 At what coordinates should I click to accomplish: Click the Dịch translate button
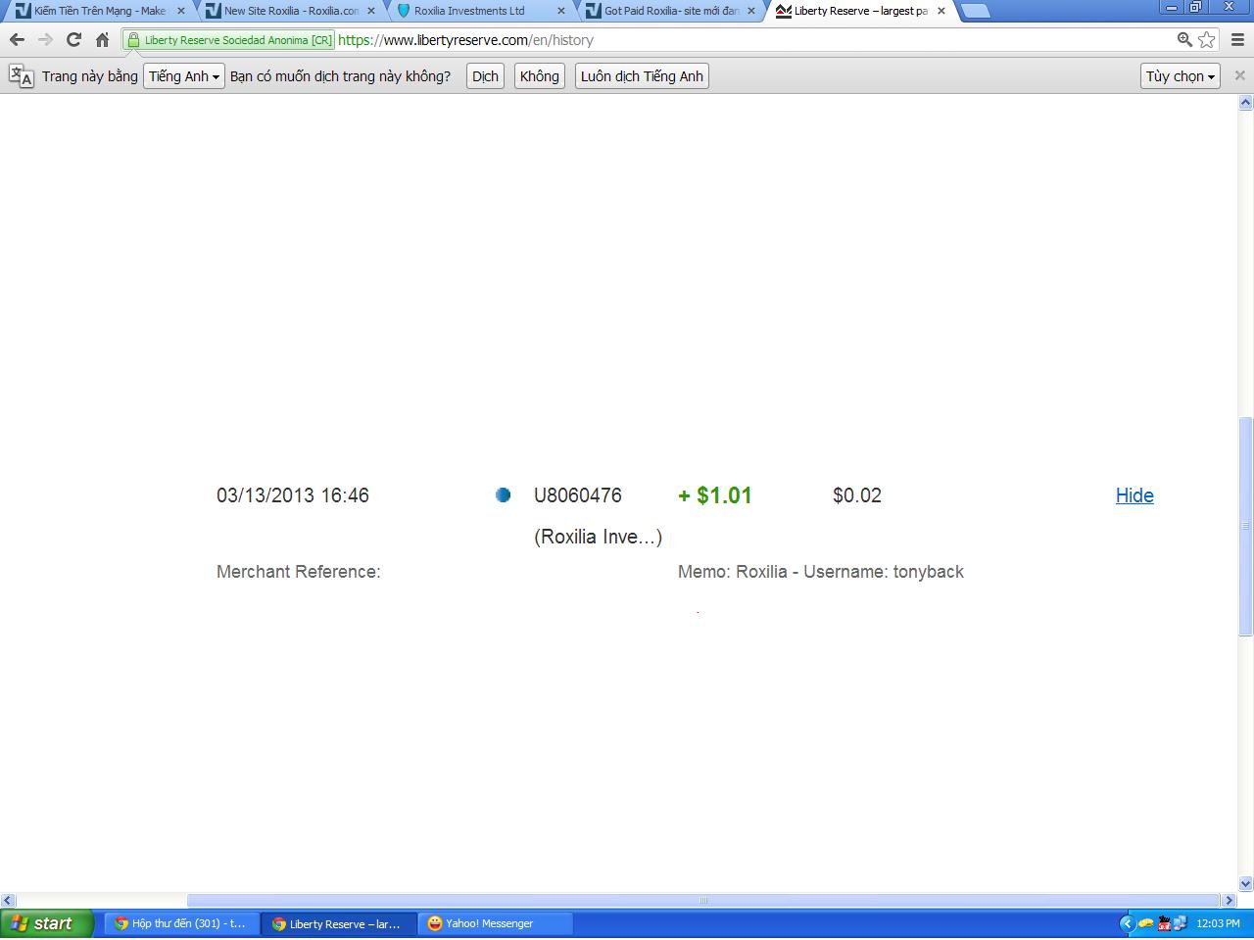pos(485,76)
